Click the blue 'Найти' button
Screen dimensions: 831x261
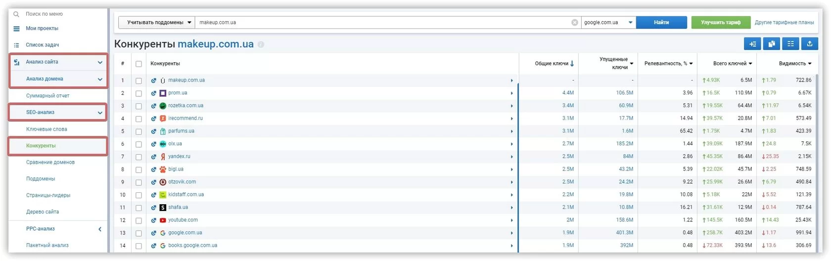pyautogui.click(x=661, y=22)
